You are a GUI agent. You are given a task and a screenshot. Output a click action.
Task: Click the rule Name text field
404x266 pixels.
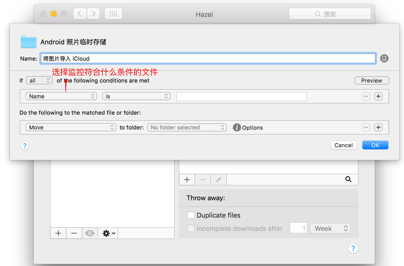[208, 59]
